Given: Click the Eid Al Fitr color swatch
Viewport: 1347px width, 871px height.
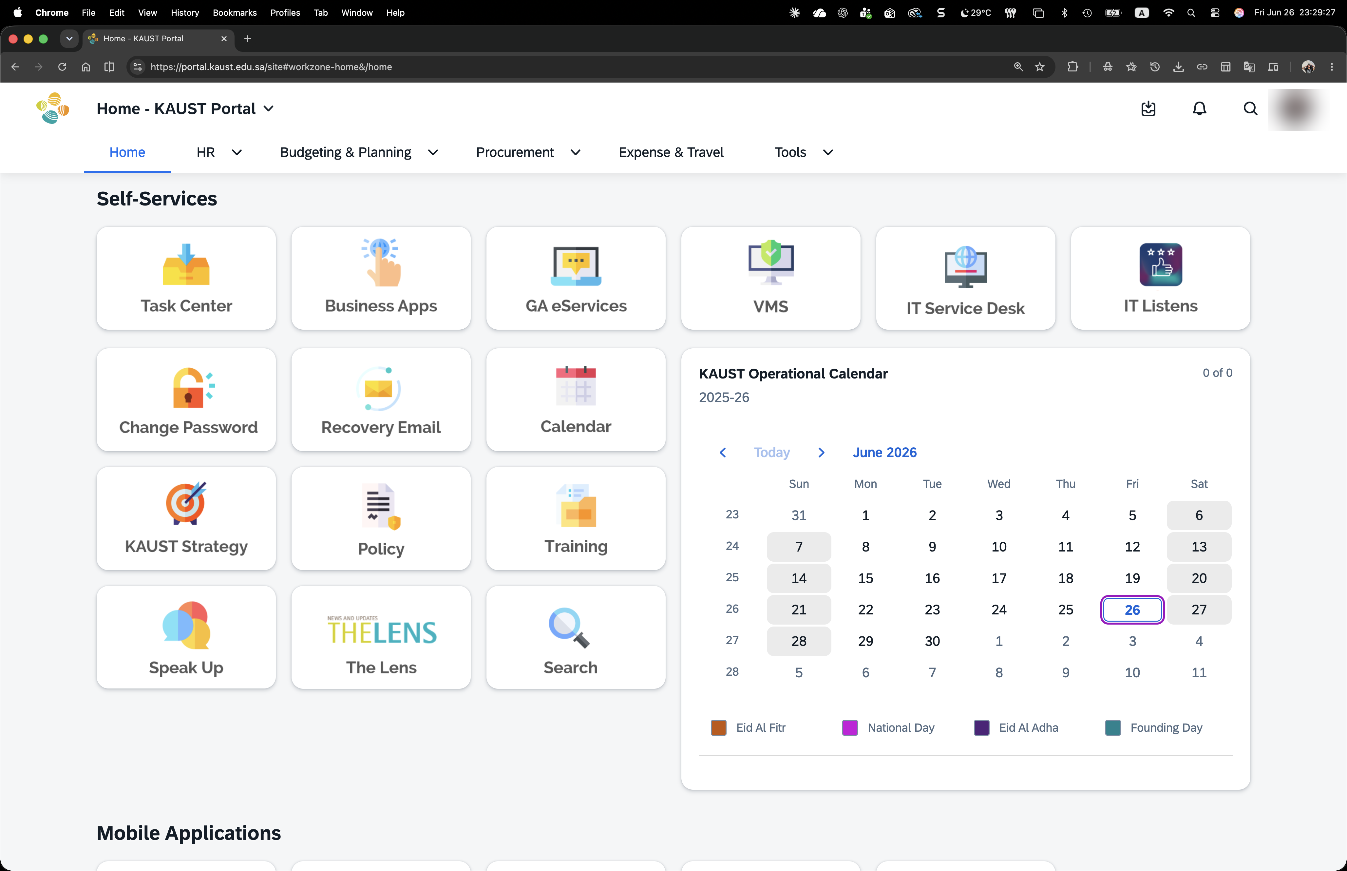Looking at the screenshot, I should pos(718,728).
